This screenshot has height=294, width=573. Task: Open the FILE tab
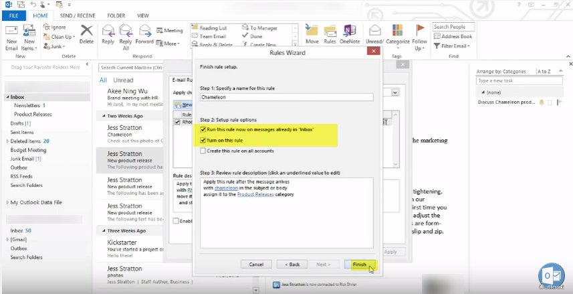point(13,16)
